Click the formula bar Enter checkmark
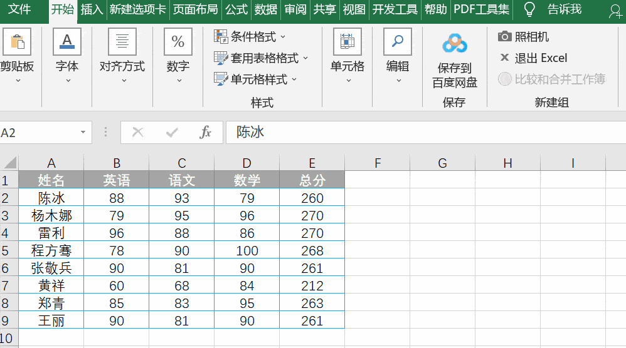This screenshot has height=348, width=626. click(x=172, y=132)
